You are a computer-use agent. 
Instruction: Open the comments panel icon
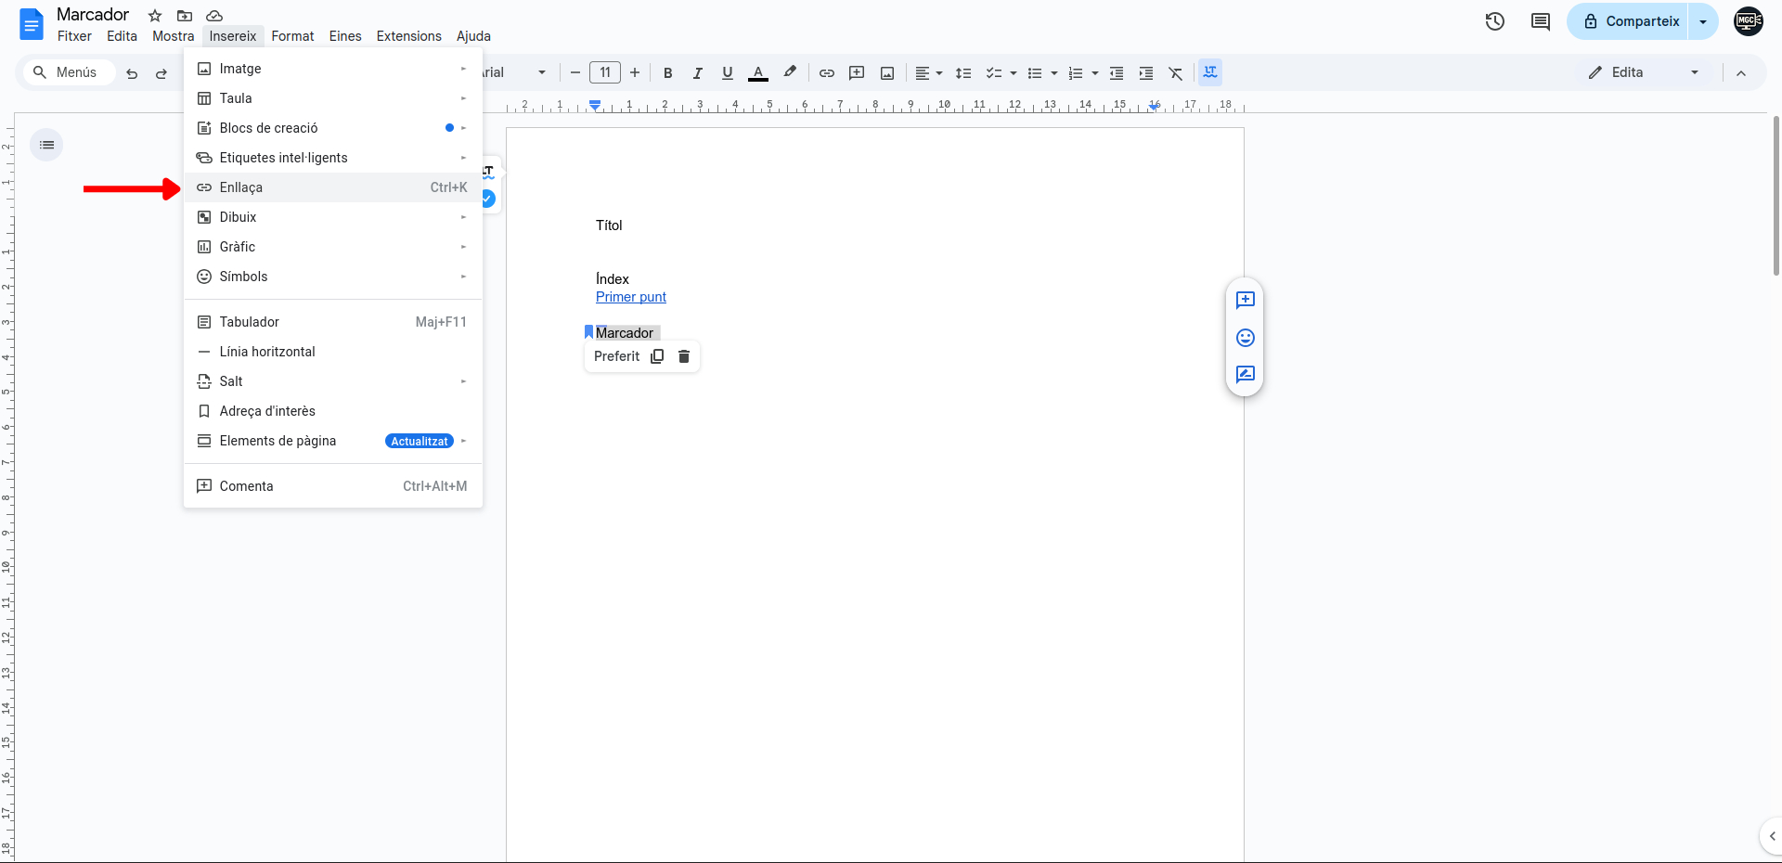1541,21
